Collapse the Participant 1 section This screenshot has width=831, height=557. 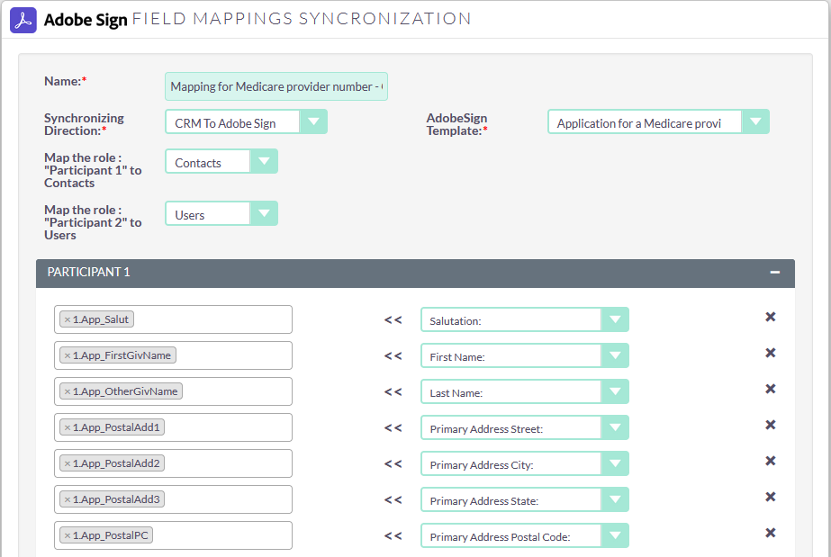click(775, 272)
